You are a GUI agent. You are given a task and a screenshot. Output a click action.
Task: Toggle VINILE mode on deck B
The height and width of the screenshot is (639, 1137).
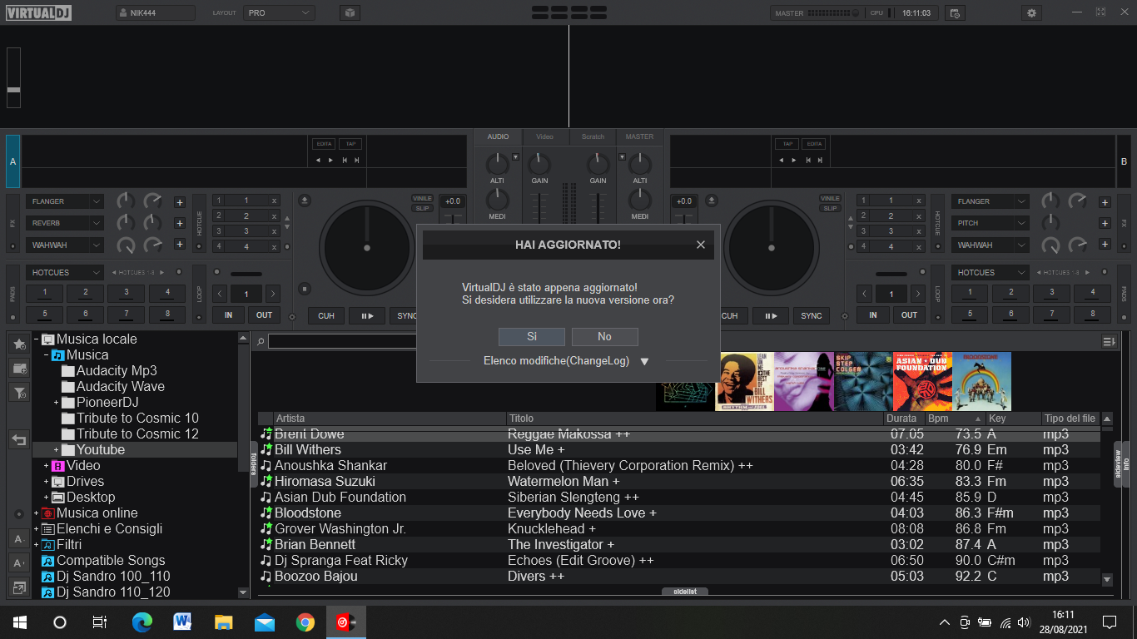830,198
